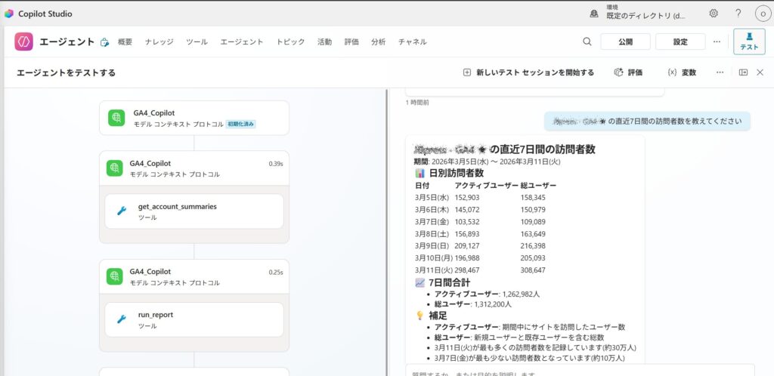This screenshot has height=376, width=774.
Task: Click the green globe icon of first GA4_Copilot
Action: (116, 118)
